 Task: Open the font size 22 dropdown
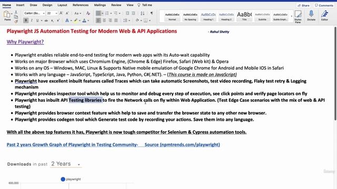tap(56, 13)
